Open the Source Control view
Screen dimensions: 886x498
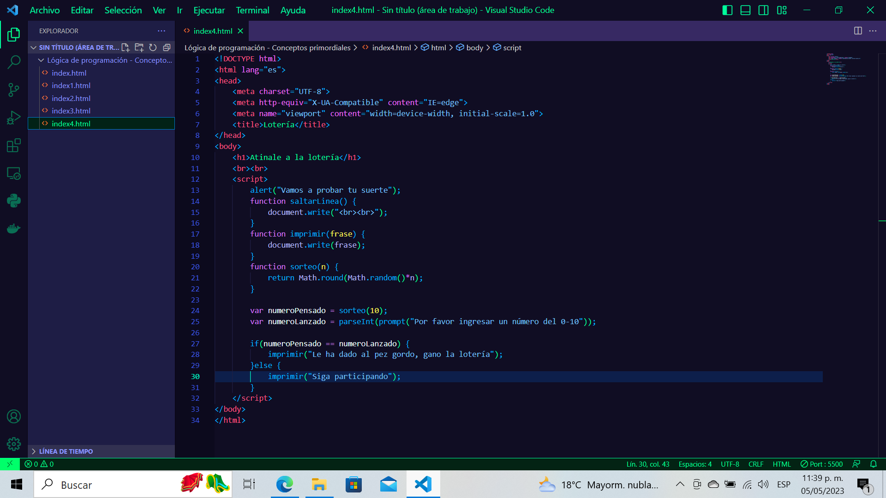point(14,90)
